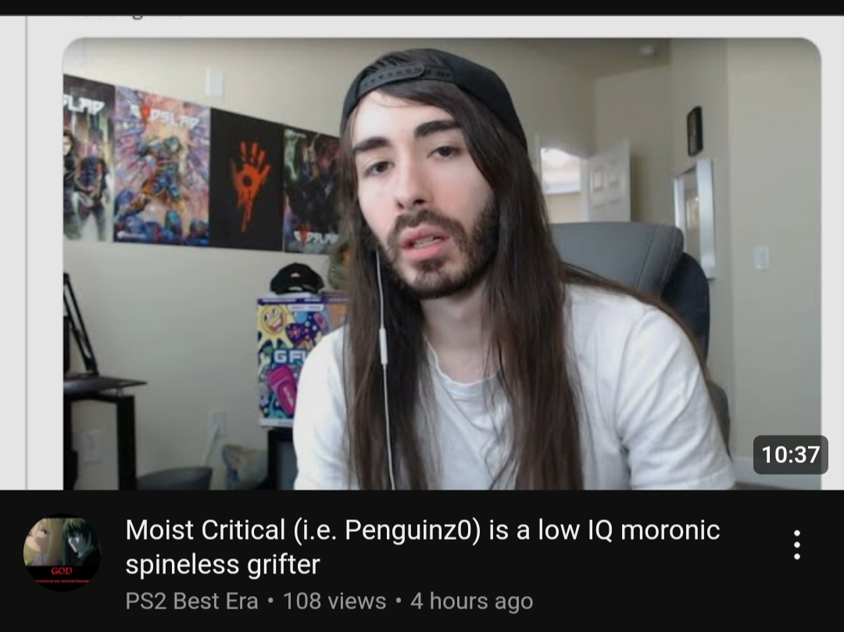Screen dimensions: 844x632
Task: Play the video from its thumbnail
Action: pyautogui.click(x=442, y=264)
